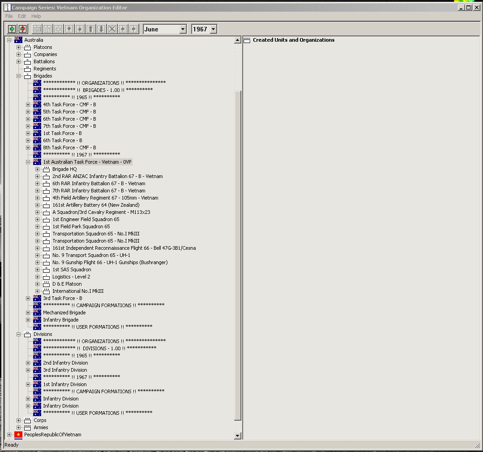The width and height of the screenshot is (483, 452).
Task: Expand the Brigade HQ node
Action: pos(37,169)
